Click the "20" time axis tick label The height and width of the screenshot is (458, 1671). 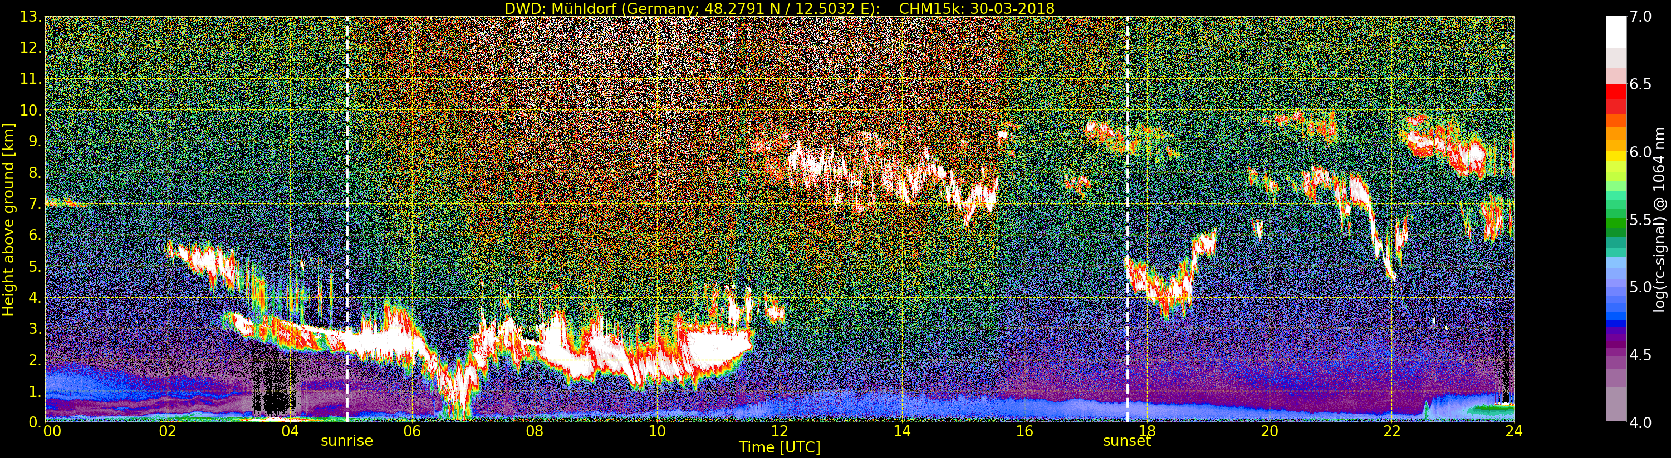[x=1269, y=431]
